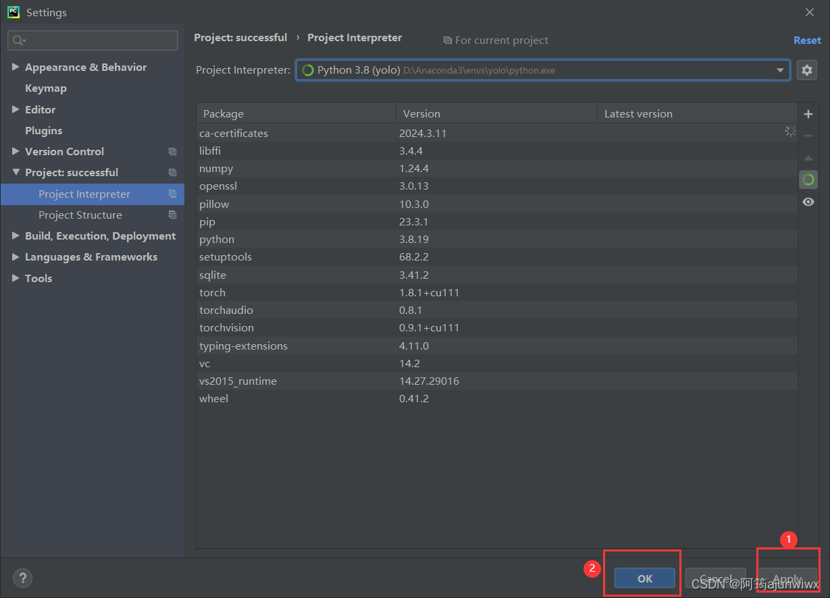Expand the Tools section
This screenshot has height=598, width=830.
tap(16, 278)
